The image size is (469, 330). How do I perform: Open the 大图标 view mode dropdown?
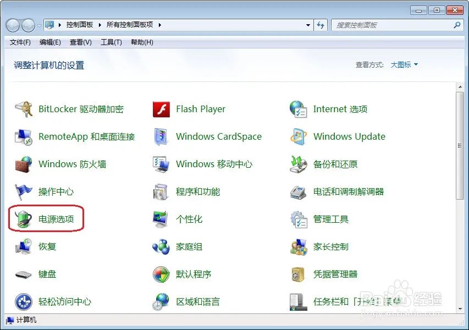(x=405, y=64)
